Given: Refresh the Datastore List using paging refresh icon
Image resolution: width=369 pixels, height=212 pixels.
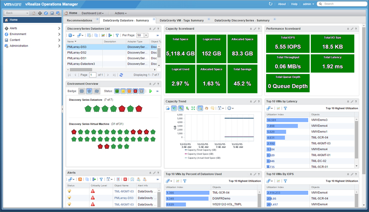Looking at the screenshot, I should coord(121,75).
